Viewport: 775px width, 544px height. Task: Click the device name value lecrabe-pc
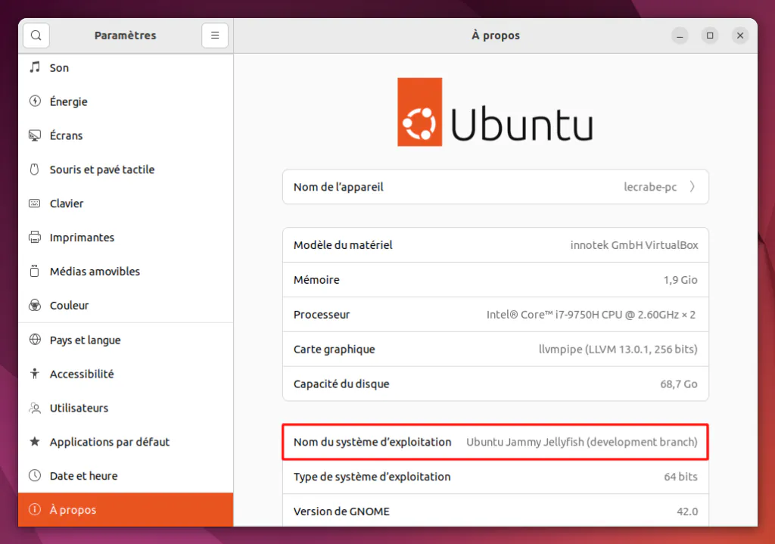pyautogui.click(x=650, y=187)
